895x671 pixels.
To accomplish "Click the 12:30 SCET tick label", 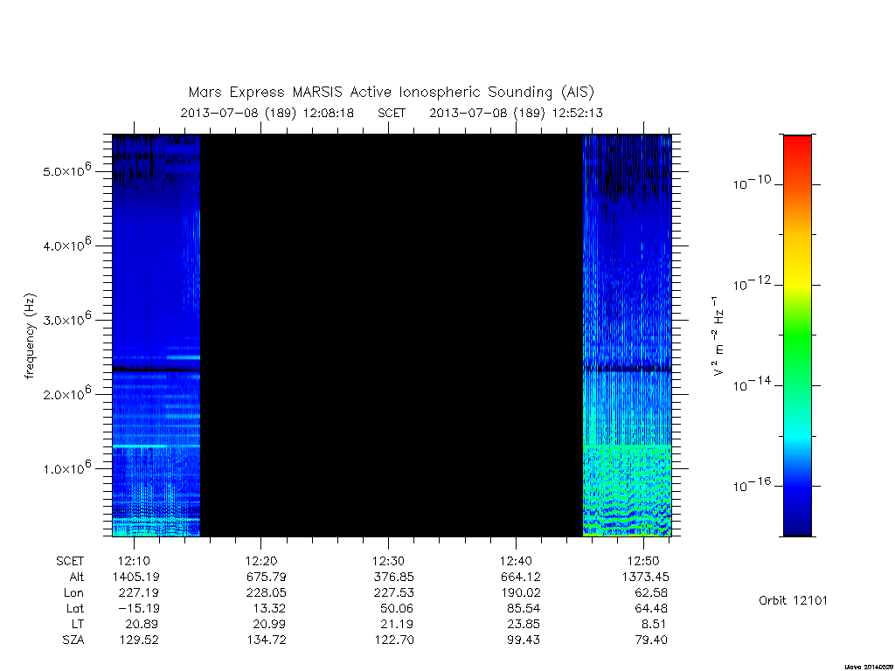I will [388, 561].
